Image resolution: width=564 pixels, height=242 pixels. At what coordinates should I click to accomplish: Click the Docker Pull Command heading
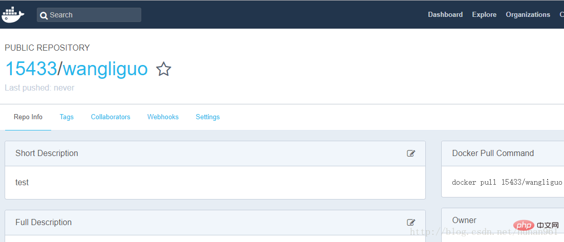[x=493, y=153]
